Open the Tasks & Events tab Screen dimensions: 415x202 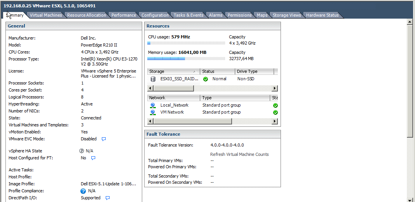(188, 15)
